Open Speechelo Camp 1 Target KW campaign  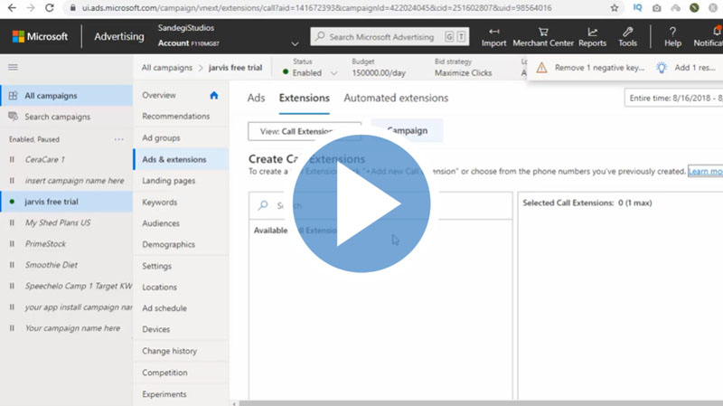tap(79, 286)
